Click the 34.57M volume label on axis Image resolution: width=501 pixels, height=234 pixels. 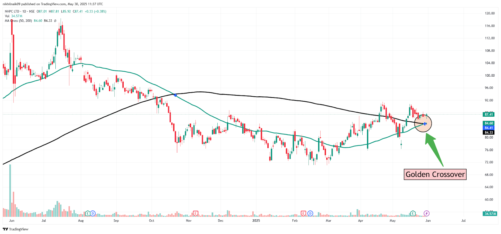(x=490, y=214)
